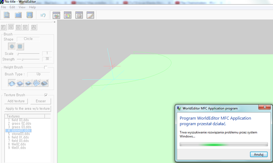The height and width of the screenshot is (163, 273).
Task: Select the flatten terrain height brush
Action: pos(28,83)
